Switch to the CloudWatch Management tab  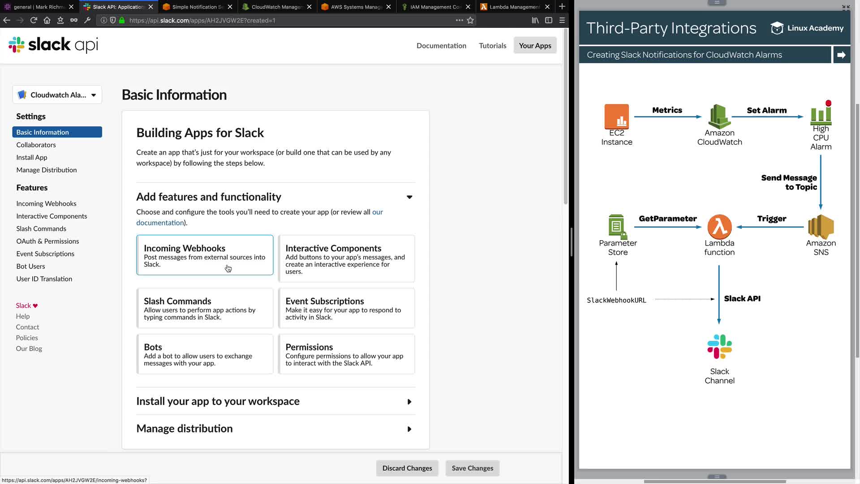tap(277, 7)
